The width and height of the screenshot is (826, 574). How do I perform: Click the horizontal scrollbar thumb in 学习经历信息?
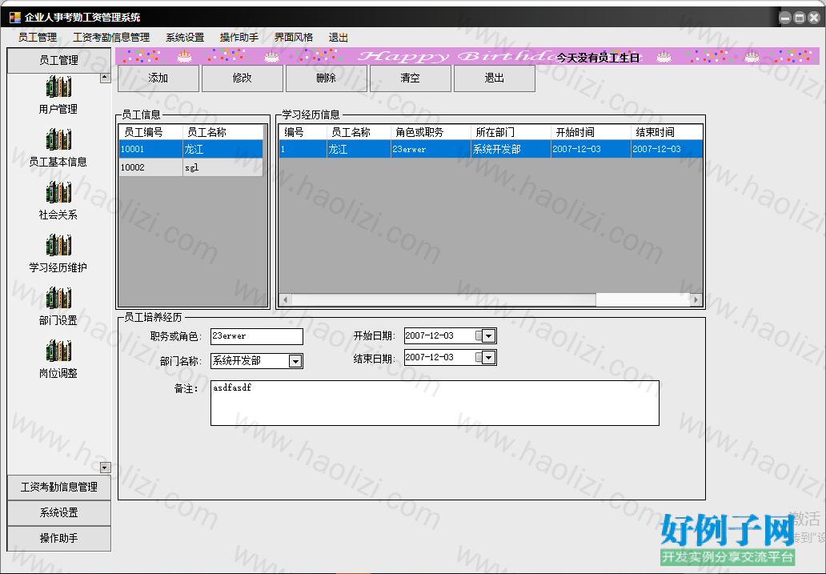point(443,300)
